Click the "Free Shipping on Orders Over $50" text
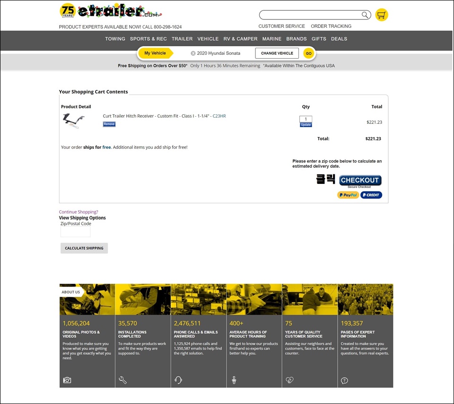454x404 pixels. pyautogui.click(x=153, y=66)
